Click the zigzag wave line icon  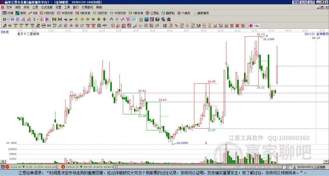pyautogui.click(x=140, y=26)
